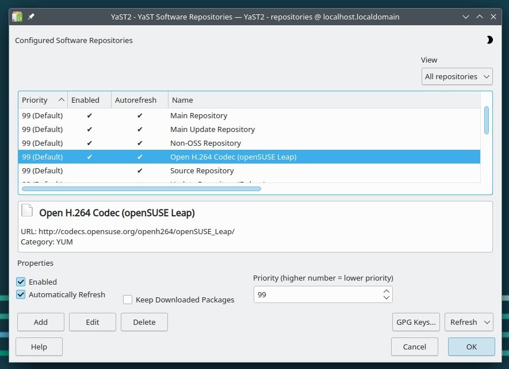Click the horizontal scrollbar of repository list

[141, 188]
